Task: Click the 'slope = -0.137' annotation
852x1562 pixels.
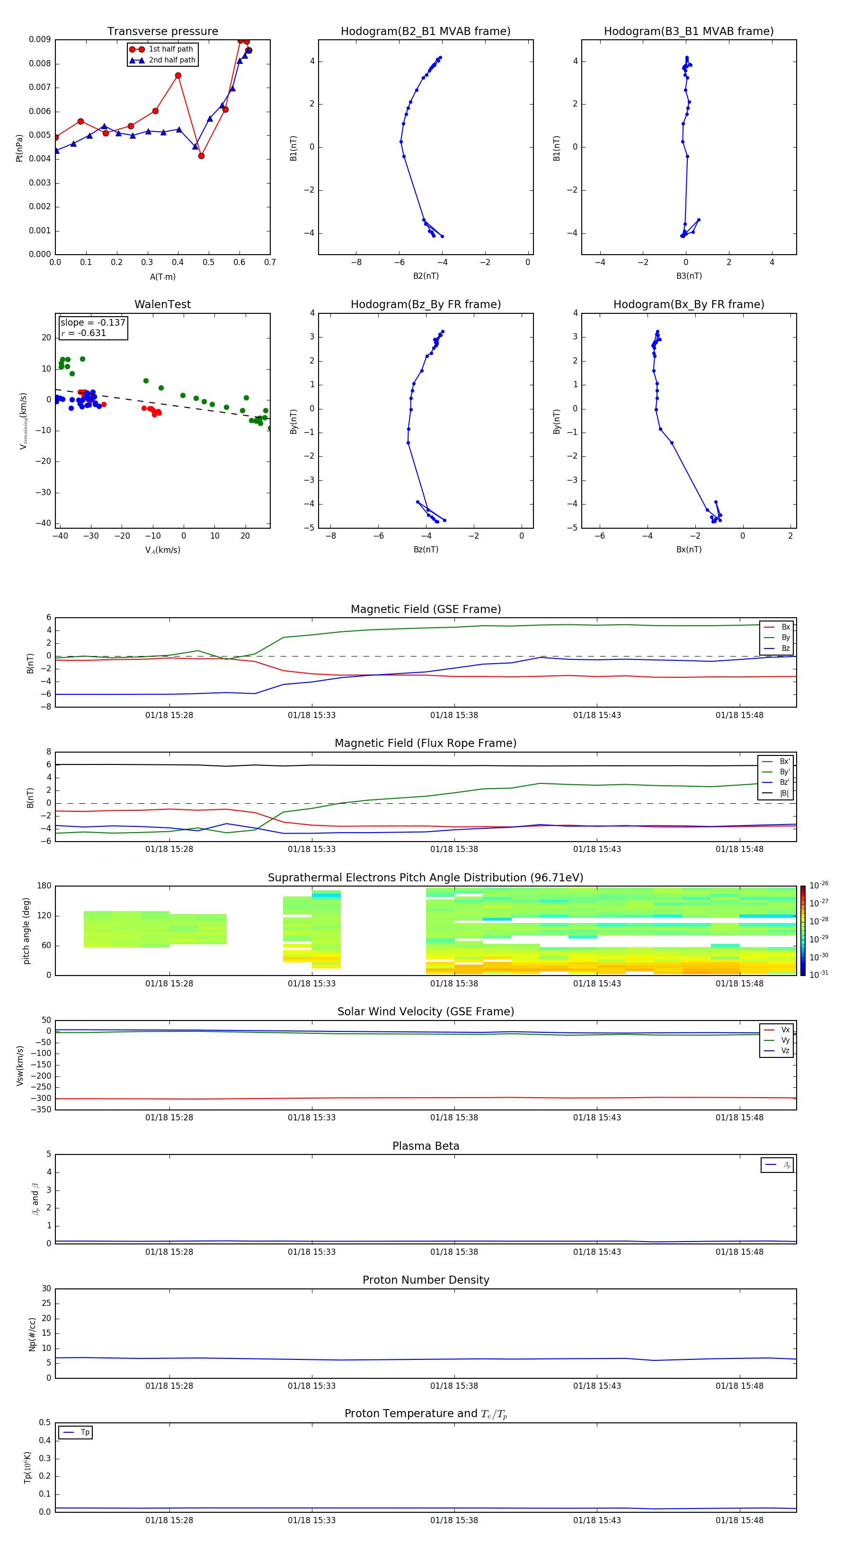Action: click(93, 323)
